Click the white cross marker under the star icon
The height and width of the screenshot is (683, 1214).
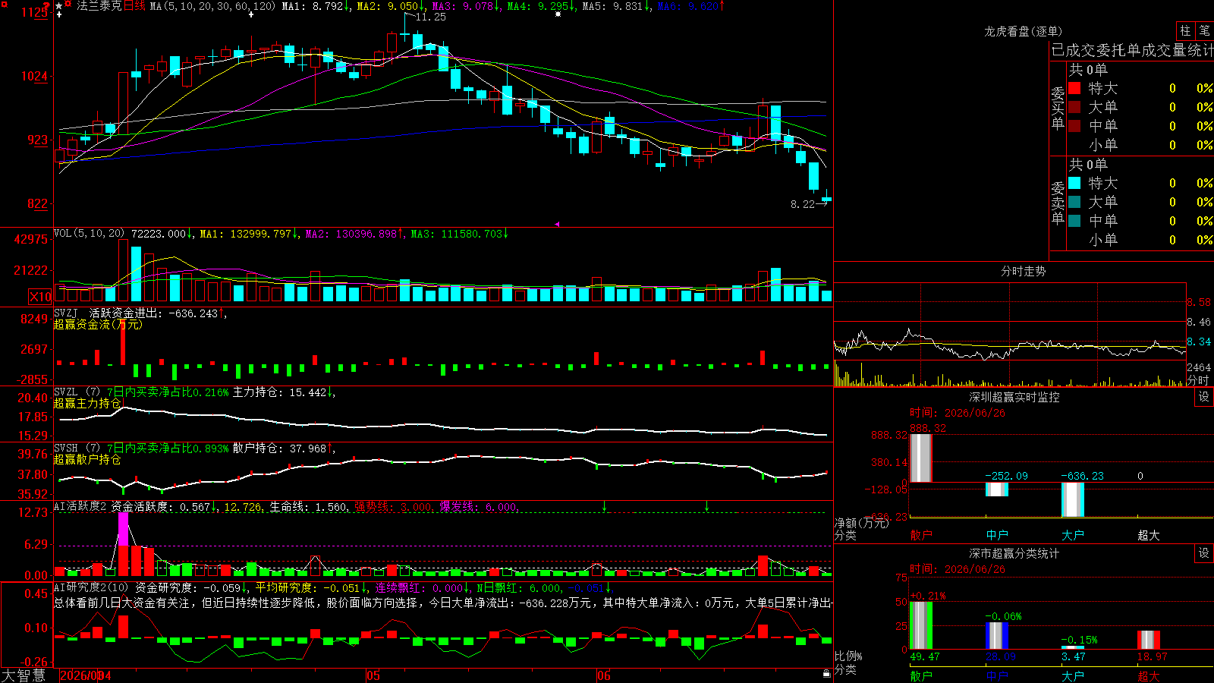(59, 15)
